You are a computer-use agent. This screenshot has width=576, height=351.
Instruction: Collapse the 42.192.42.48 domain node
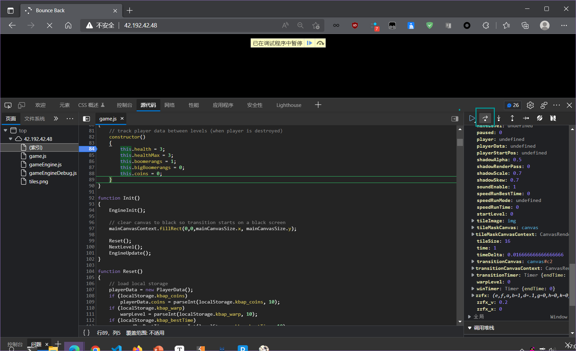[11, 139]
